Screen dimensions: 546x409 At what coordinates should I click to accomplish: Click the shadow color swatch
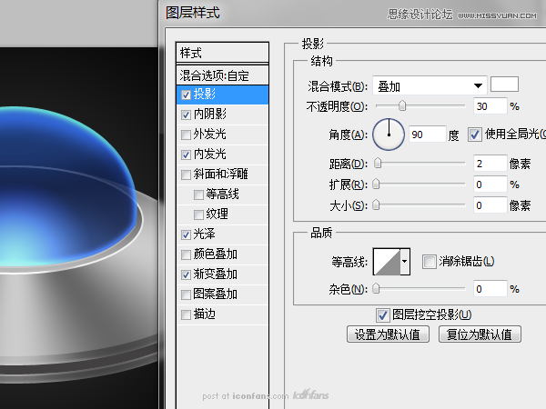[x=504, y=85]
